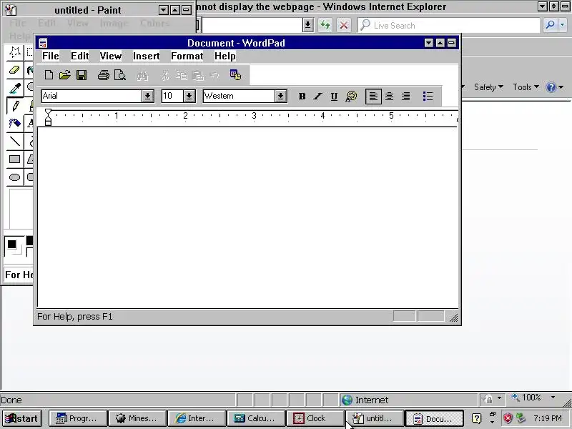572x429 pixels.
Task: Open WordPad File menu
Action: [x=50, y=56]
